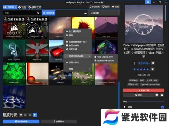Search author's works via magnifier beside name
Image resolution: width=169 pixels, height=126 pixels.
pyautogui.click(x=153, y=63)
